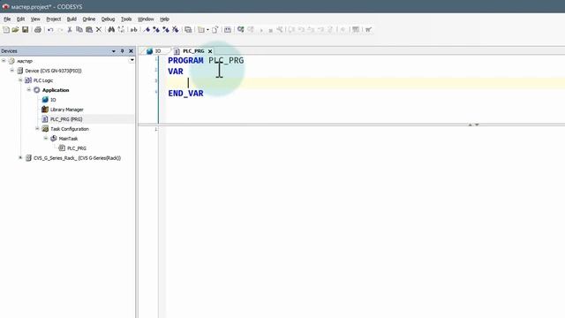Activate the PLC_PRG editor tab

(193, 51)
